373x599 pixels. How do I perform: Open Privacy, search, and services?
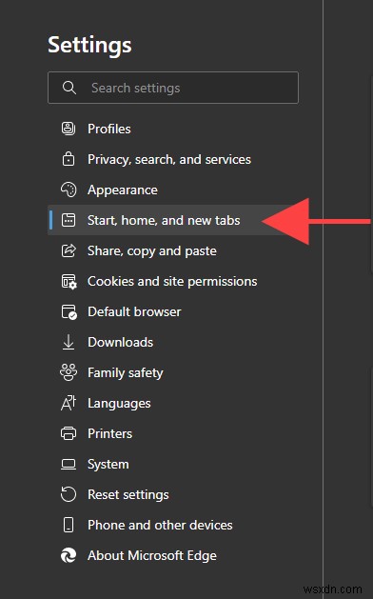173,159
